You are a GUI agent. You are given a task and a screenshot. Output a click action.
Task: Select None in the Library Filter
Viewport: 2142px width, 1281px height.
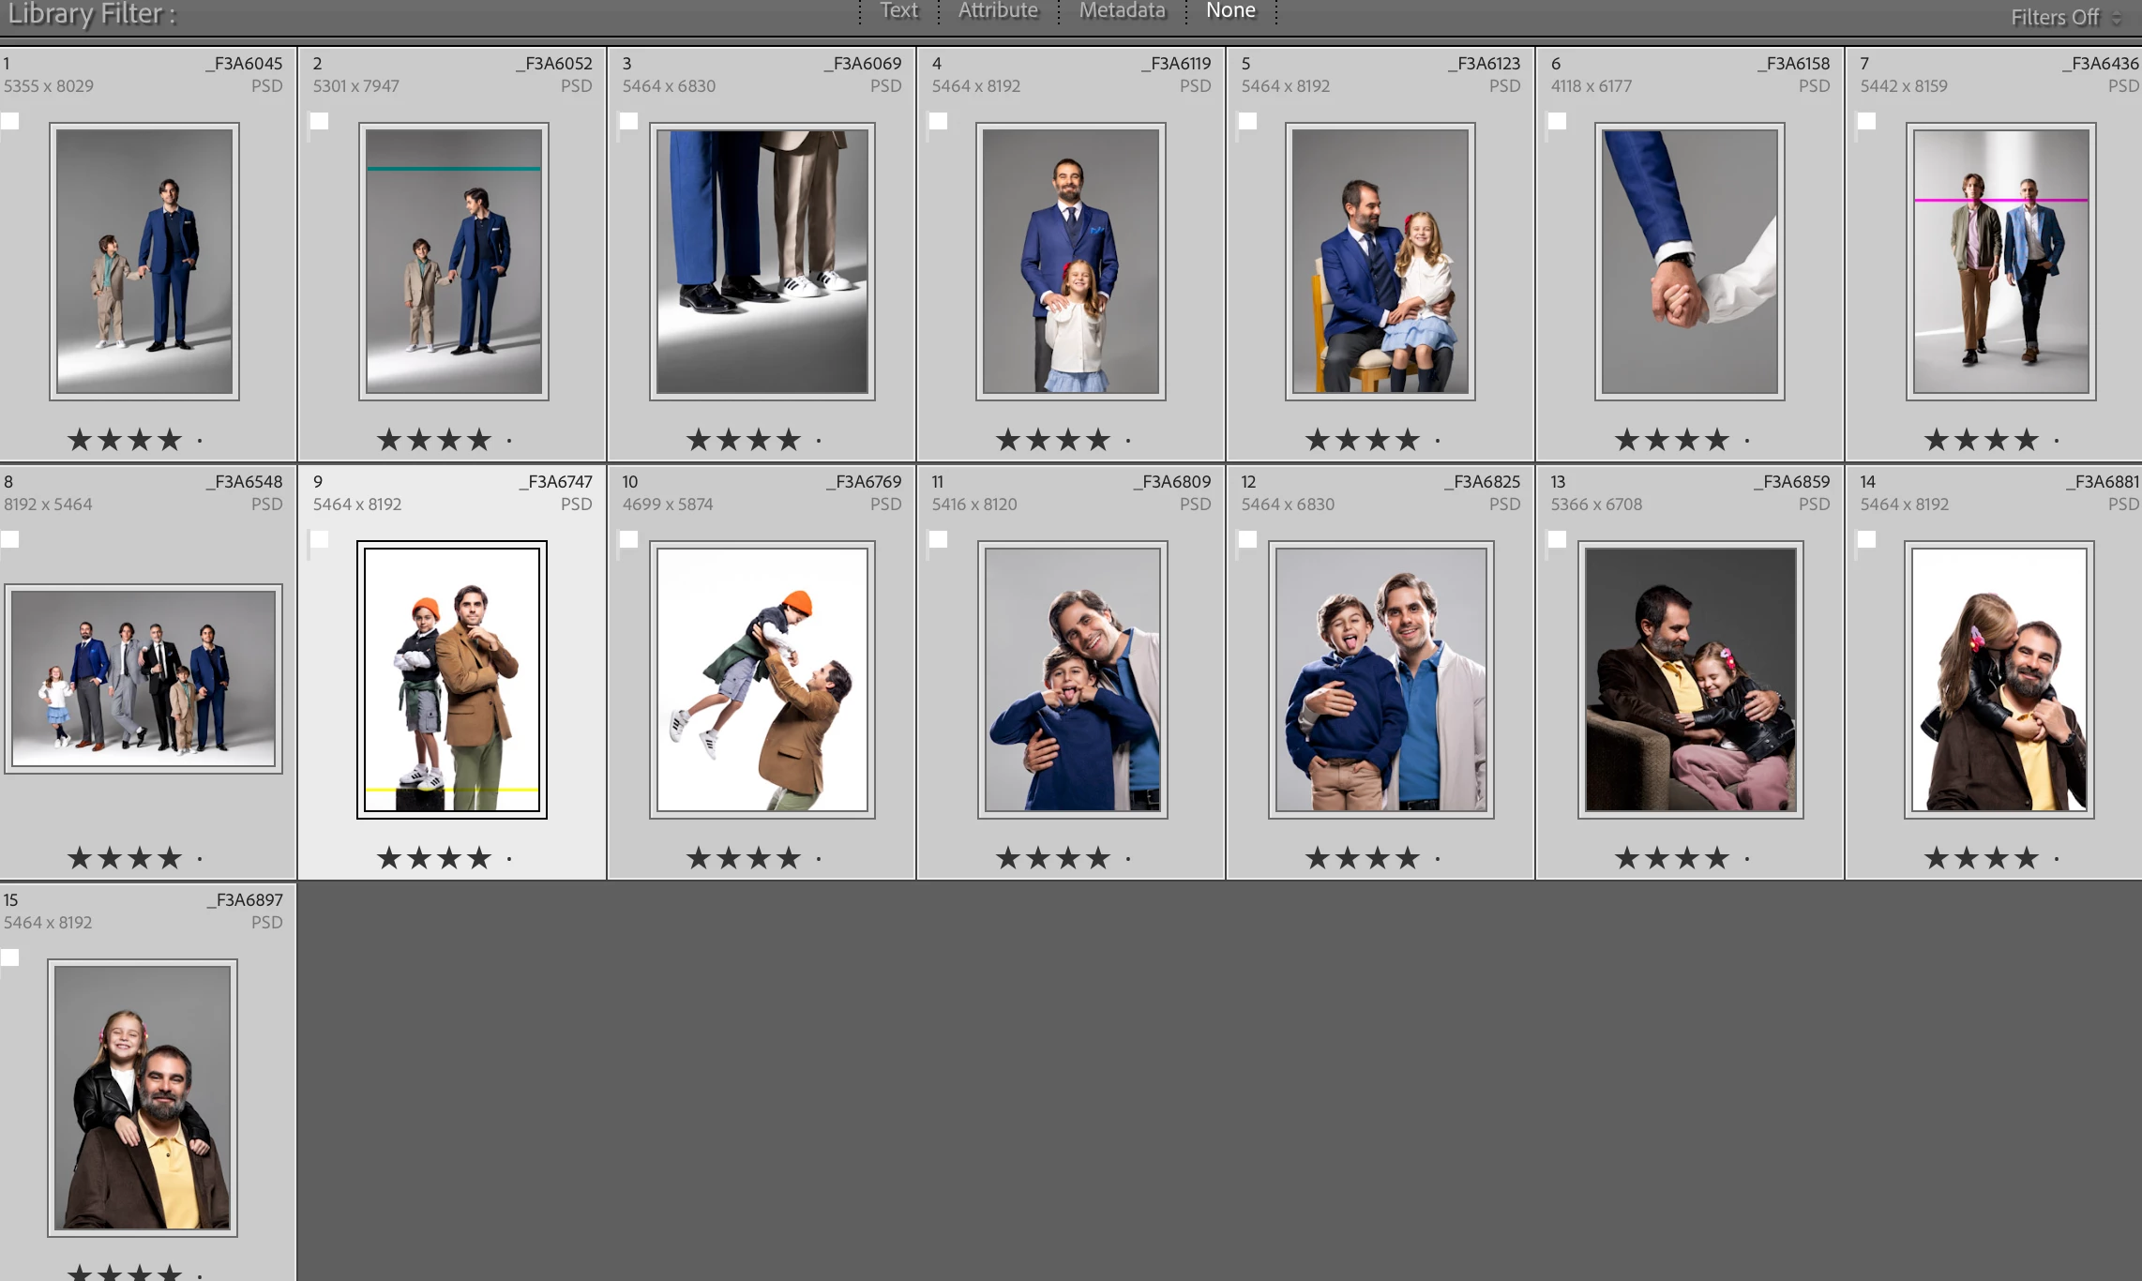[x=1230, y=10]
